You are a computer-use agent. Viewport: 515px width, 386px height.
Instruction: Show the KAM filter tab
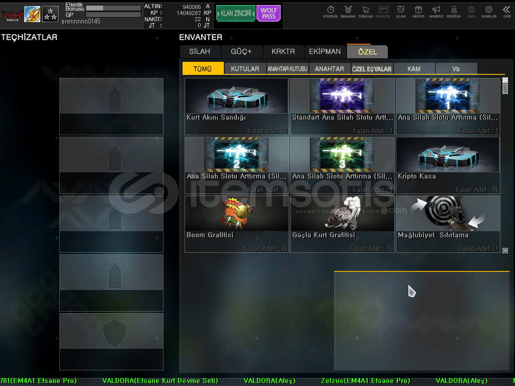click(414, 68)
